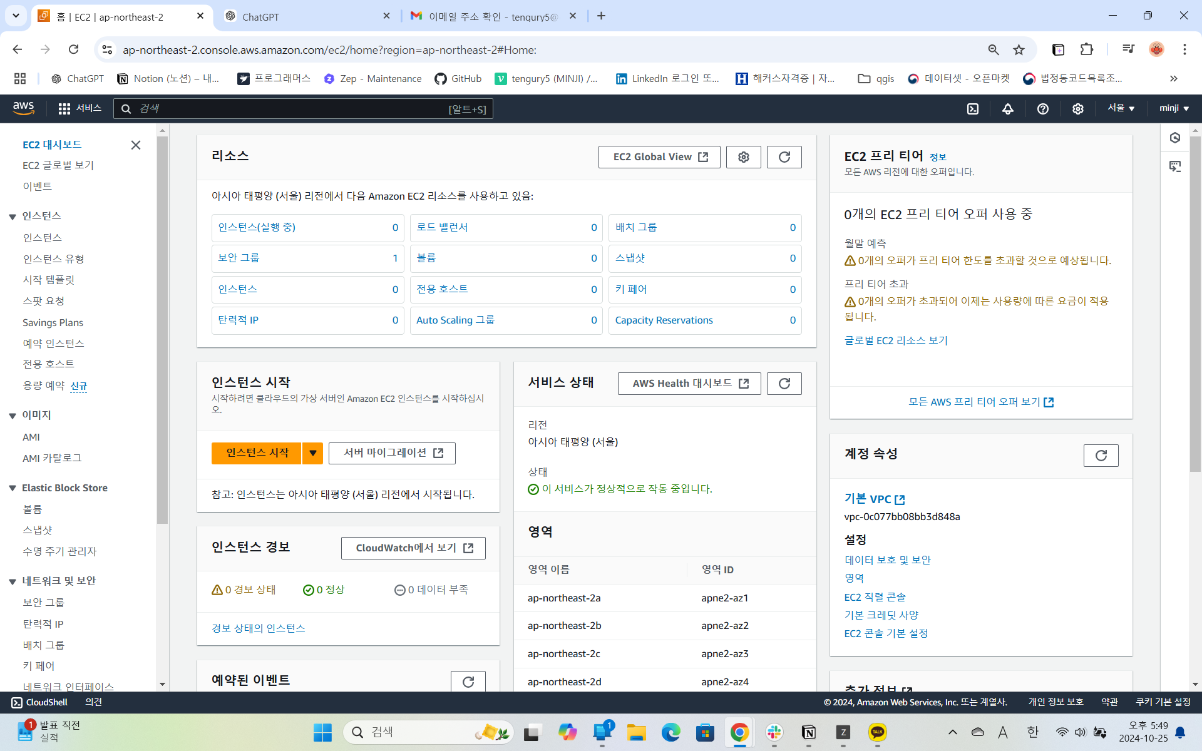This screenshot has height=751, width=1202.
Task: Refresh the 예약된 이벤트 panel
Action: (468, 682)
